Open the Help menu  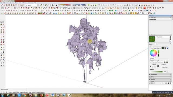coord(35,3)
